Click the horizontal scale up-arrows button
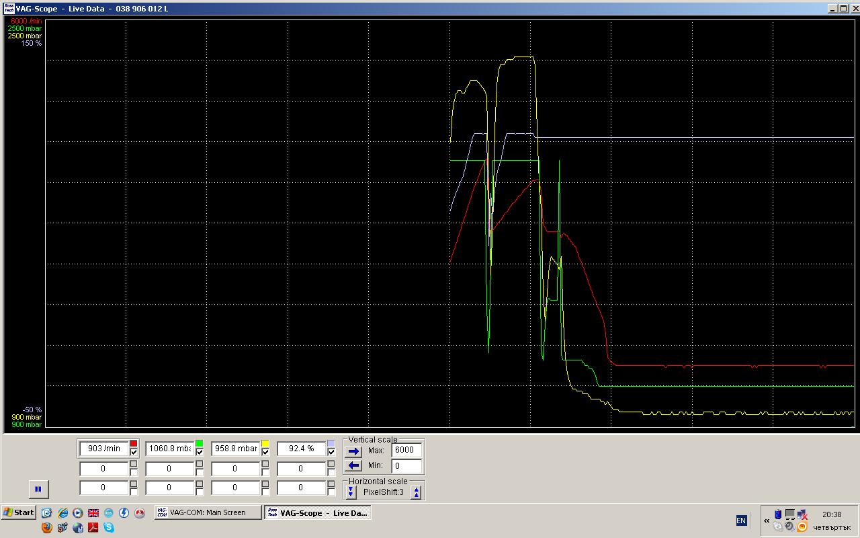 tap(416, 492)
